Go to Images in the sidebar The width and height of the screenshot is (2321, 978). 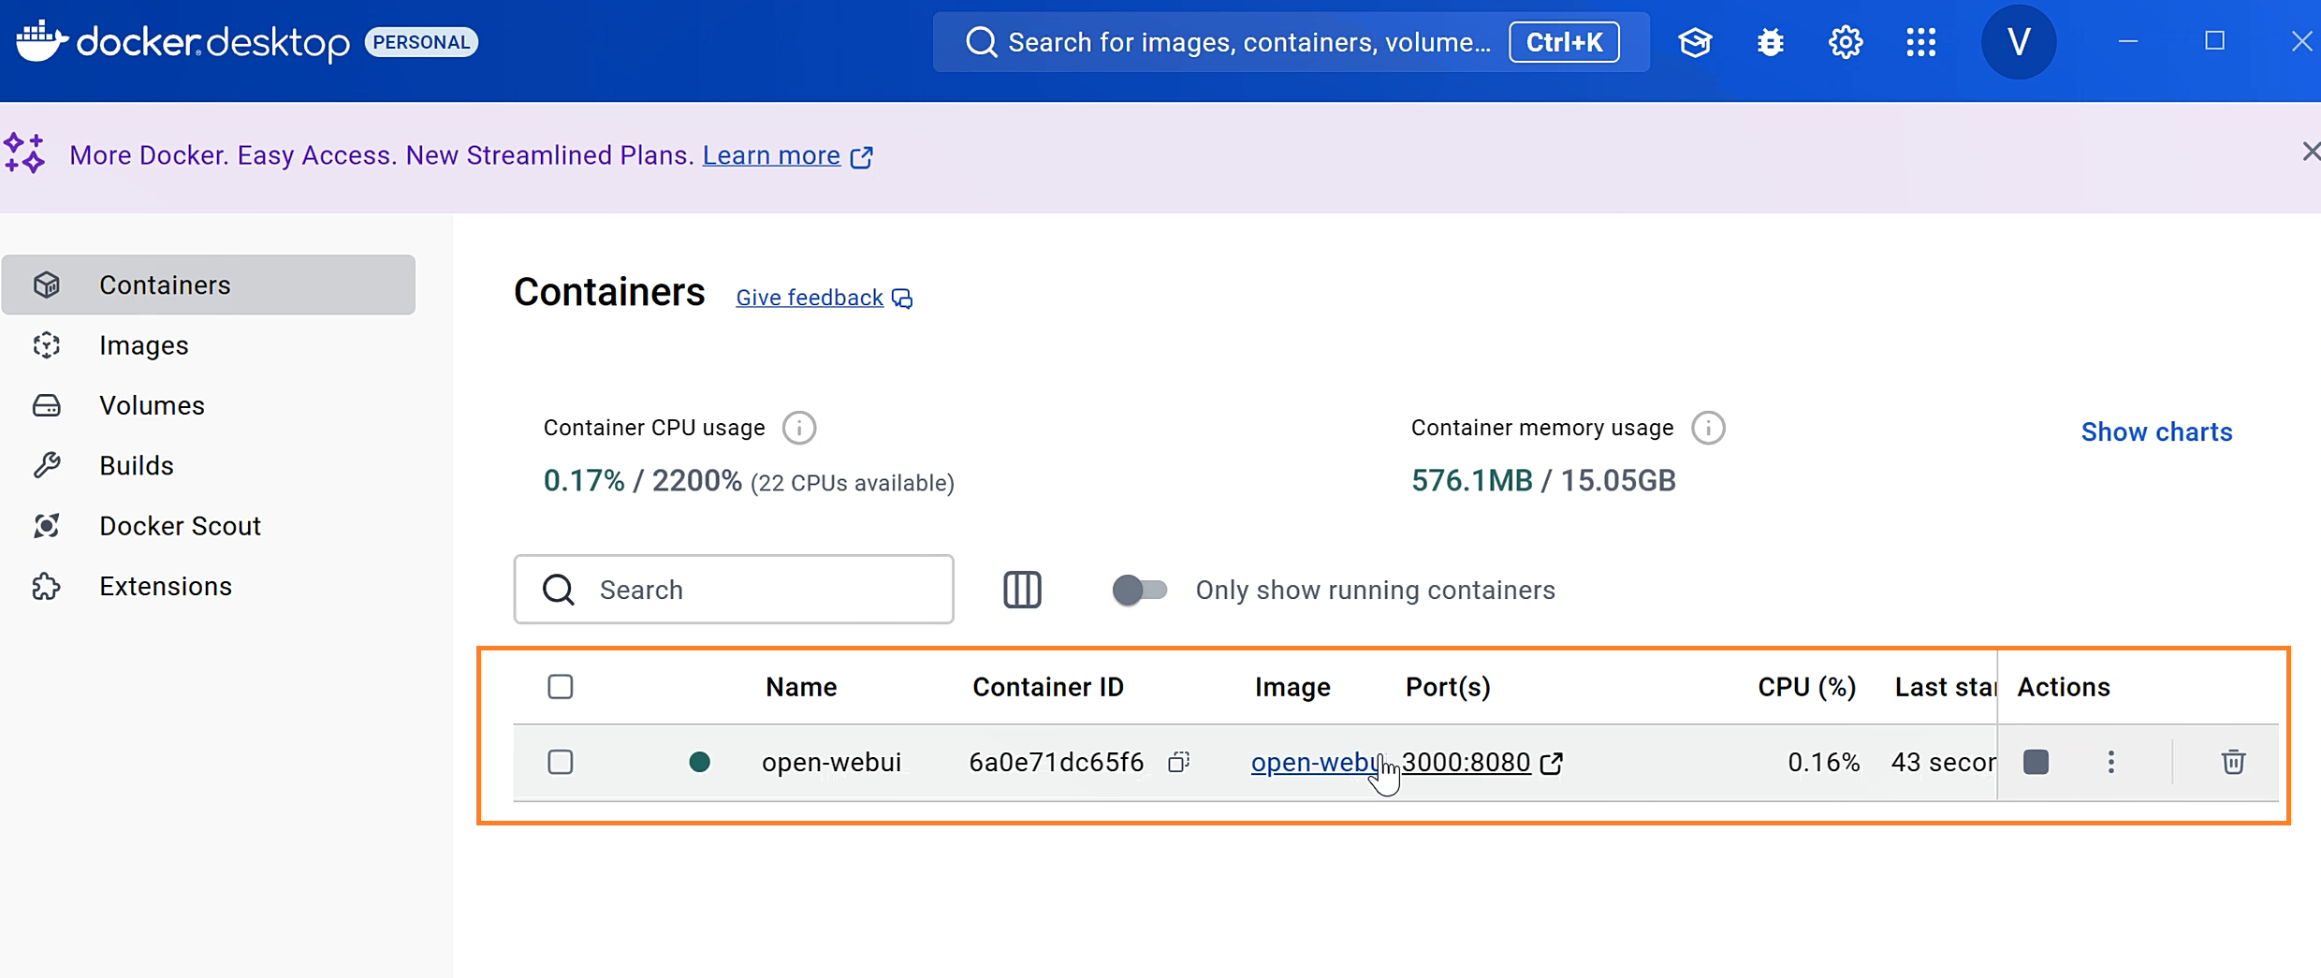[209, 345]
